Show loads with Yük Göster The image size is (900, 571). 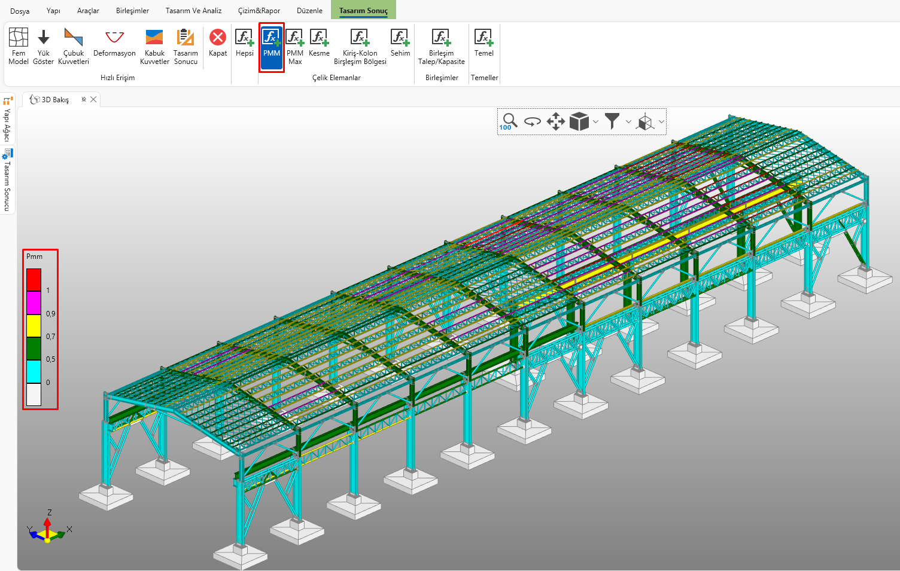(x=43, y=47)
